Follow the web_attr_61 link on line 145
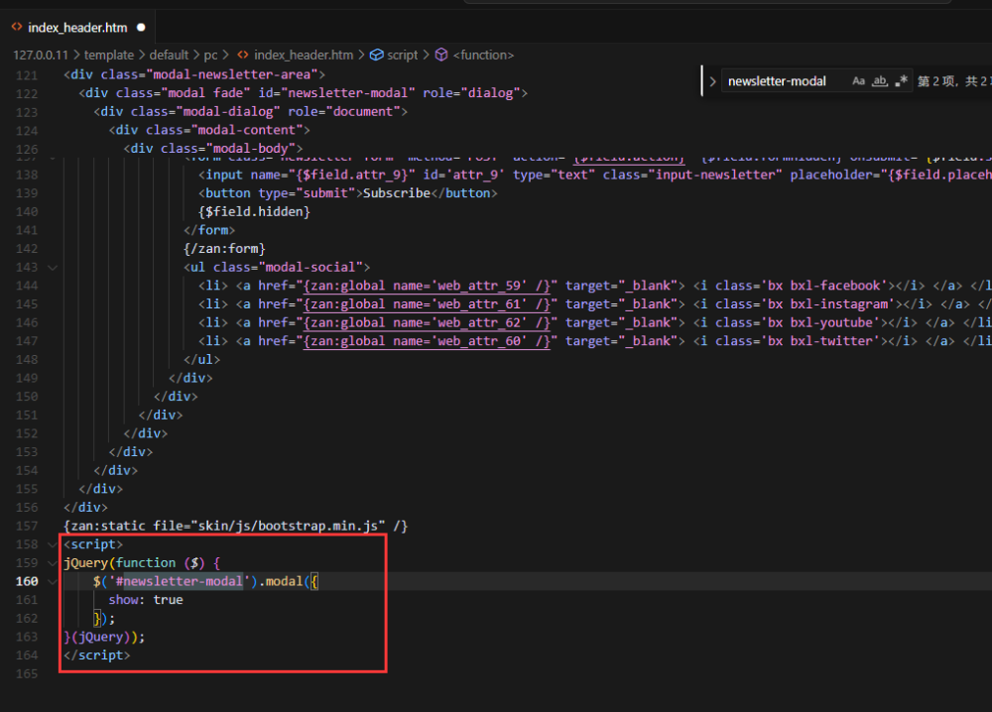Screen dimensions: 992x712 427,304
